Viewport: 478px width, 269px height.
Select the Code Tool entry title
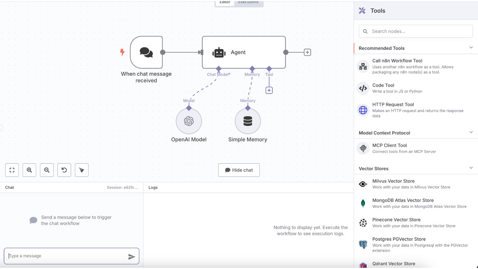[x=383, y=85]
